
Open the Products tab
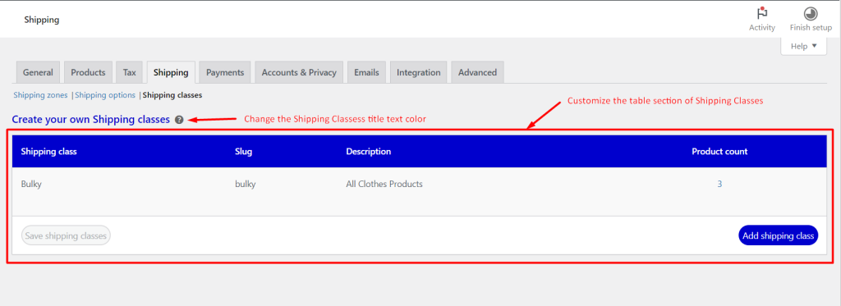[88, 72]
